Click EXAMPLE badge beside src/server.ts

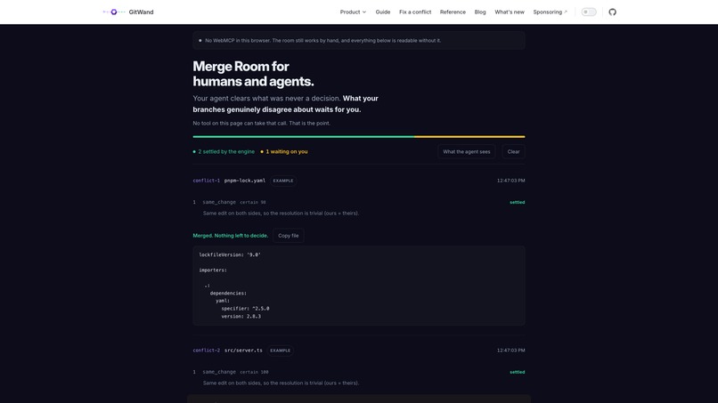click(x=281, y=351)
